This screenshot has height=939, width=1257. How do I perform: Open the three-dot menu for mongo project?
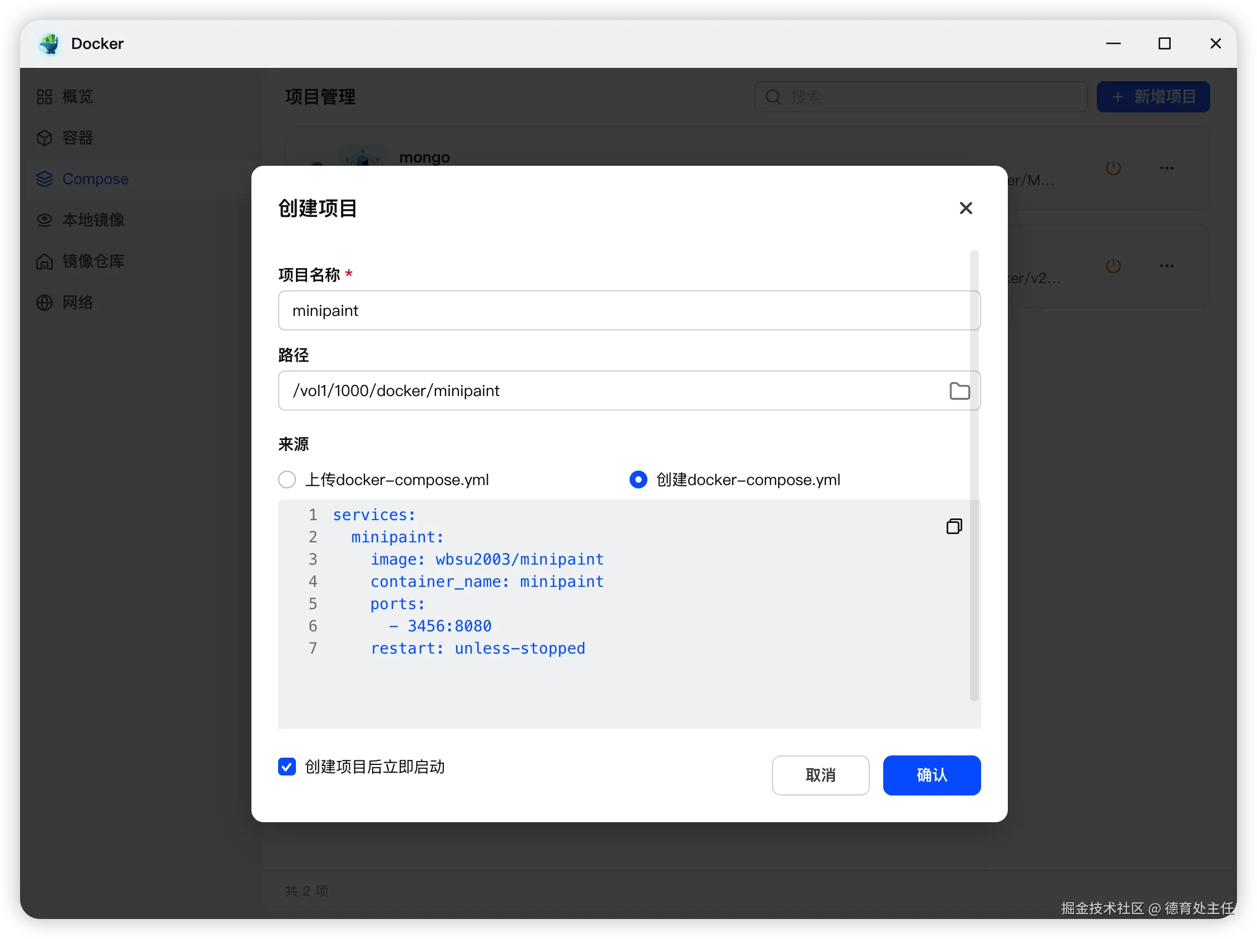(1166, 168)
